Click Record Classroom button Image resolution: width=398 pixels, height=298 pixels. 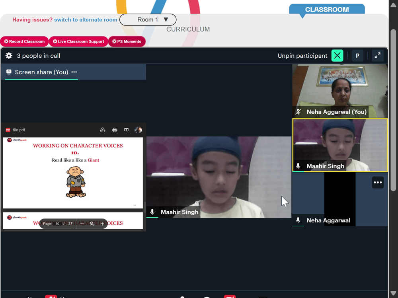point(24,41)
